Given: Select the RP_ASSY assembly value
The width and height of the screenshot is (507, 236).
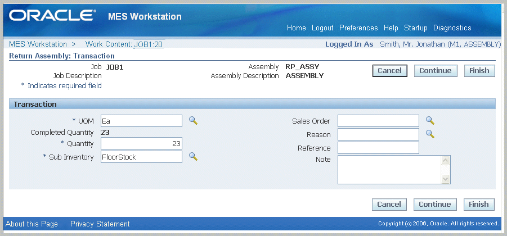Looking at the screenshot, I should (x=302, y=67).
